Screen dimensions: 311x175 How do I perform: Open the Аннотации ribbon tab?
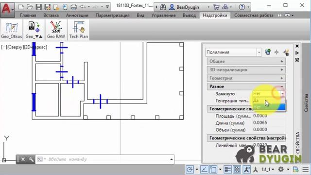77,15
